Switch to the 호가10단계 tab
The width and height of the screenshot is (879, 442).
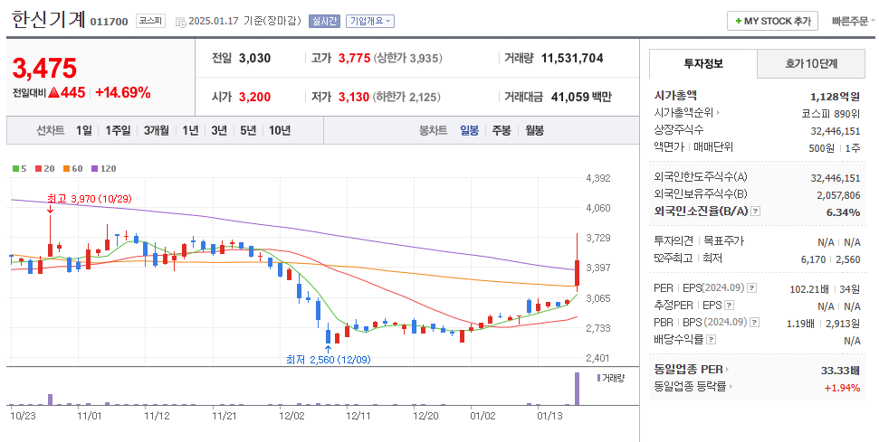click(x=811, y=63)
